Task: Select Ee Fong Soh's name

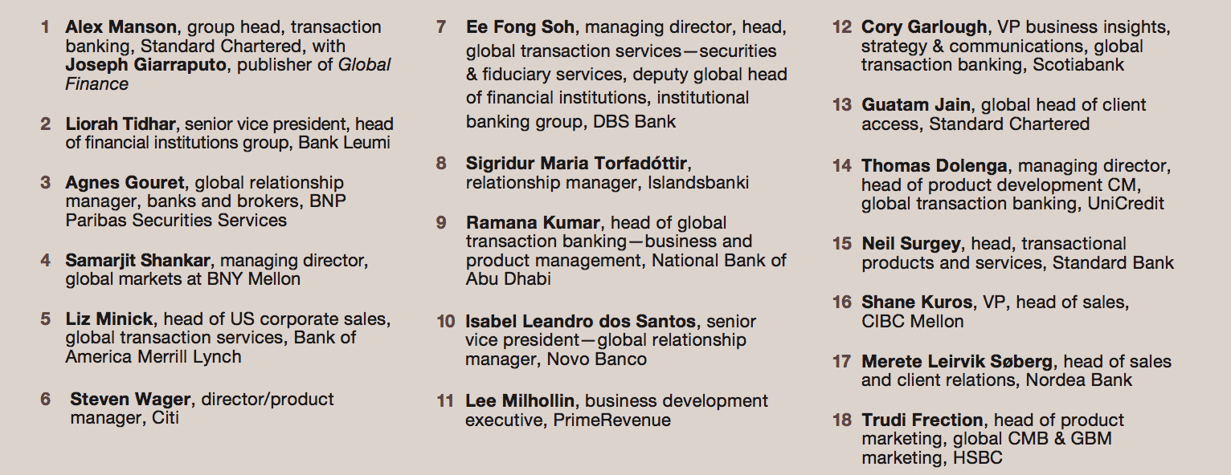Action: pos(521,27)
